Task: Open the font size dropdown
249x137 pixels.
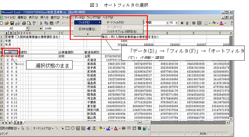Action: pyautogui.click(x=176, y=23)
